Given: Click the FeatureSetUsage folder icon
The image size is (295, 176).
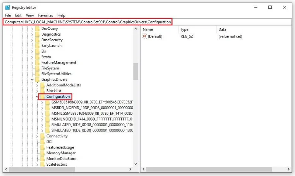Looking at the screenshot, I should (42, 147).
